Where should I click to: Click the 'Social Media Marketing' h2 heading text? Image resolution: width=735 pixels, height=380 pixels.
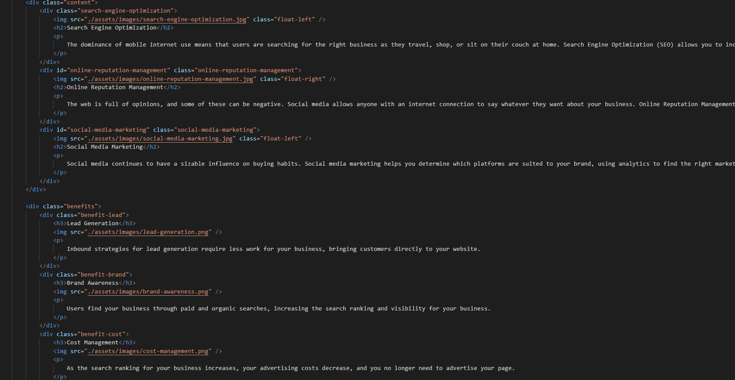click(x=105, y=147)
